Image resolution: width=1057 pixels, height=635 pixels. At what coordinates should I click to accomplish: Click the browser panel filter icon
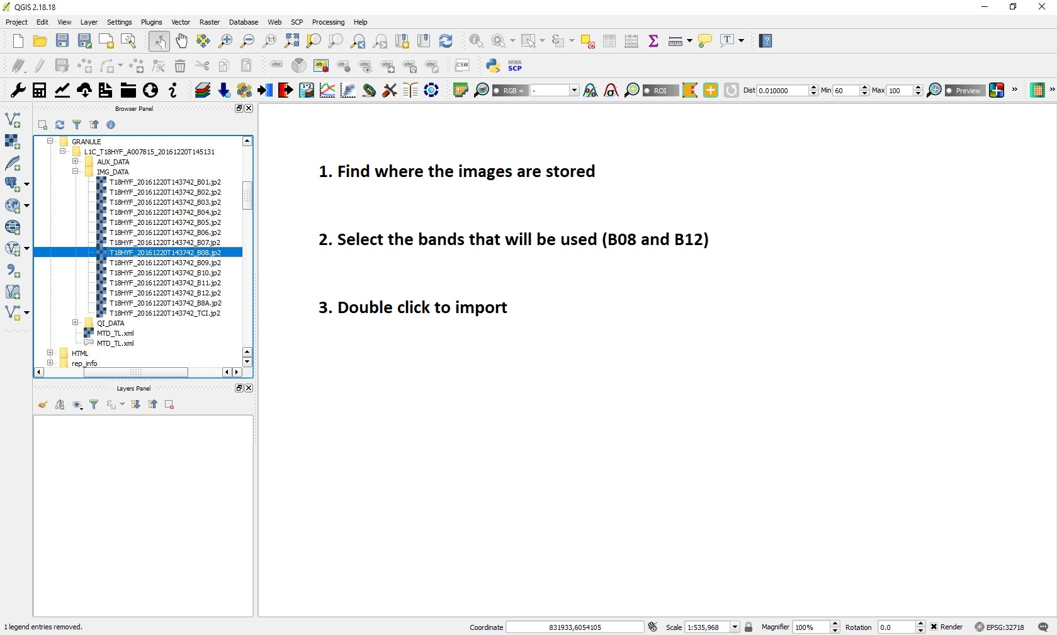pyautogui.click(x=77, y=125)
